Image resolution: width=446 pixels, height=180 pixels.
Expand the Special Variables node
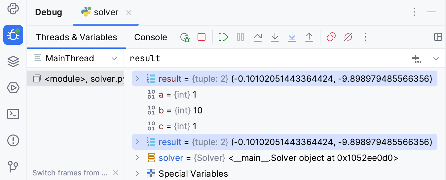(137, 173)
